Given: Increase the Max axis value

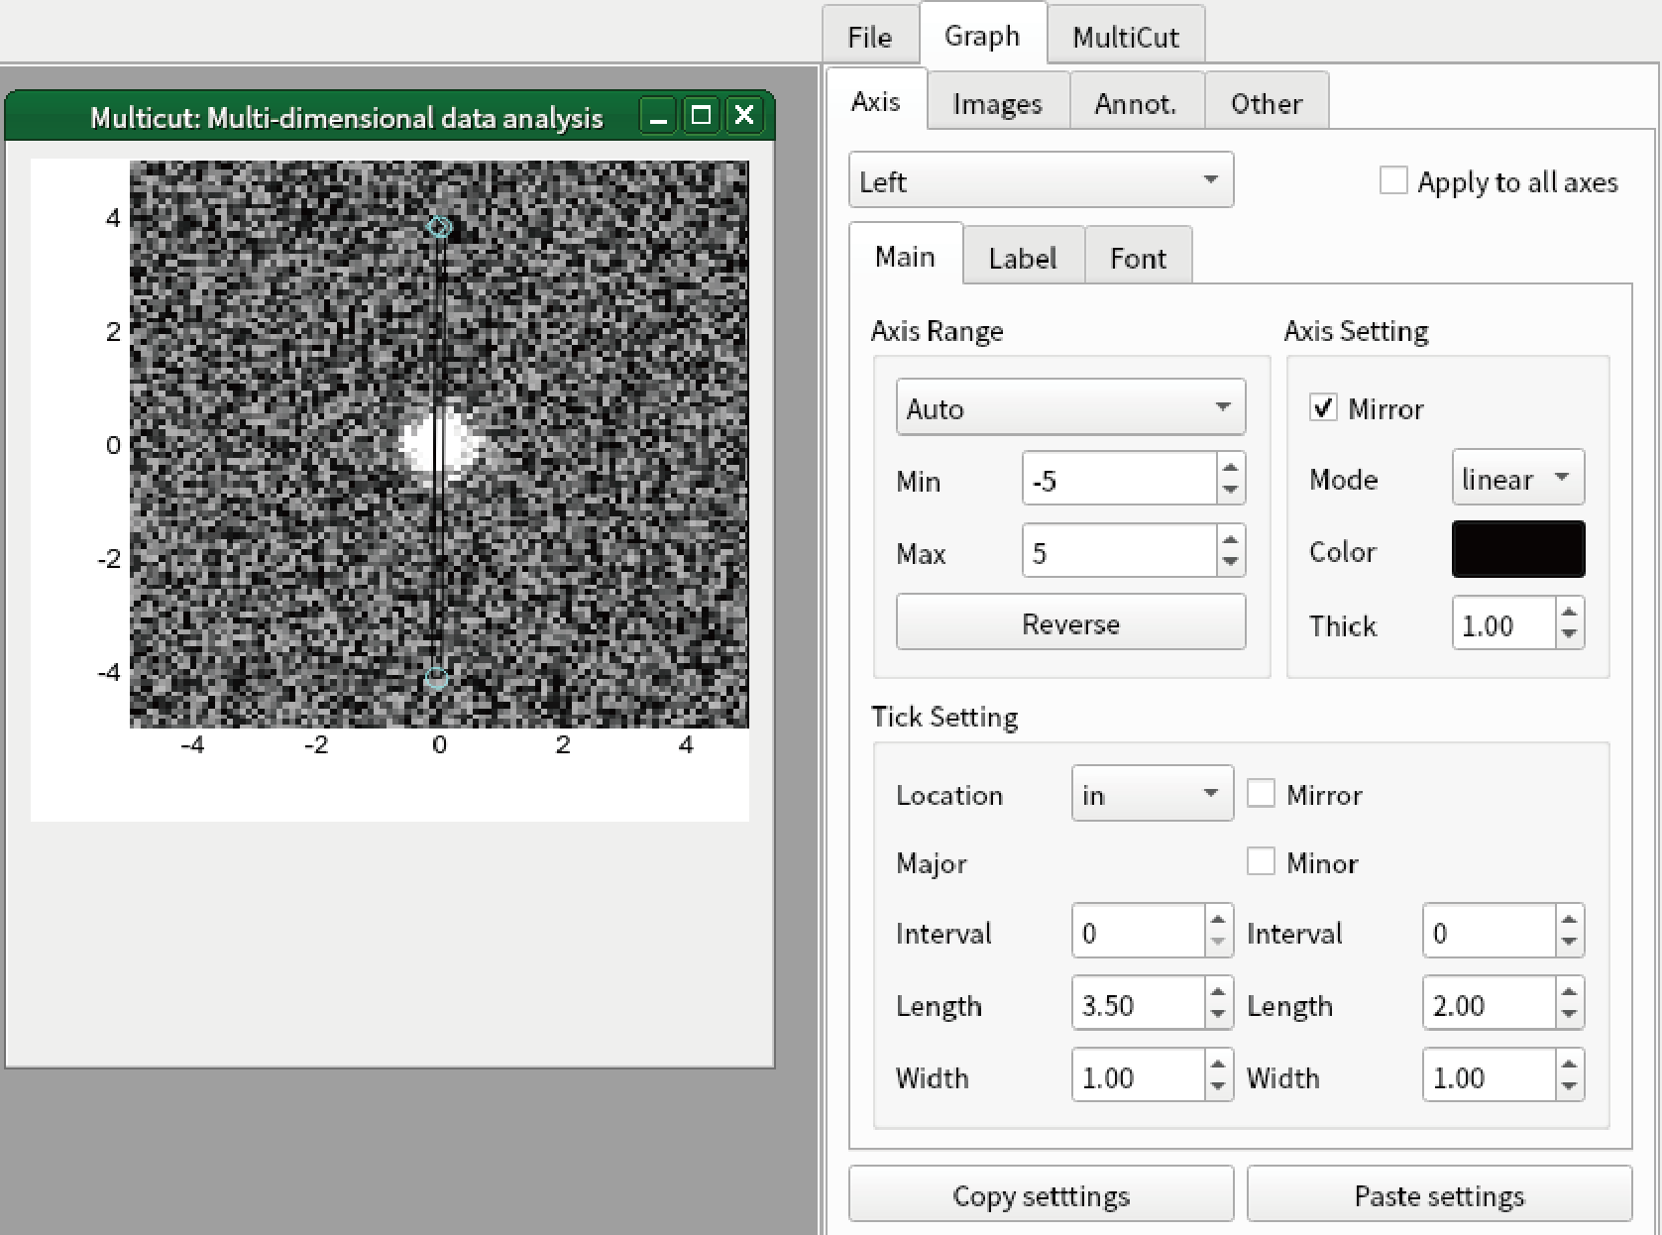Looking at the screenshot, I should (1230, 539).
